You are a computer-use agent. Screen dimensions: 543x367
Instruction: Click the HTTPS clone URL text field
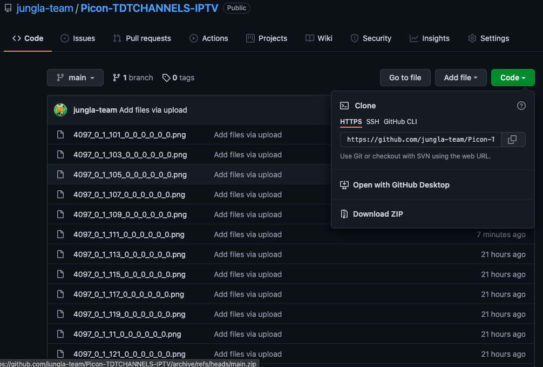pos(420,140)
